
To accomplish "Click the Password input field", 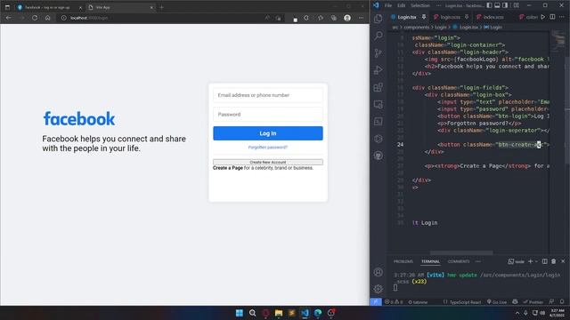I will (x=268, y=115).
